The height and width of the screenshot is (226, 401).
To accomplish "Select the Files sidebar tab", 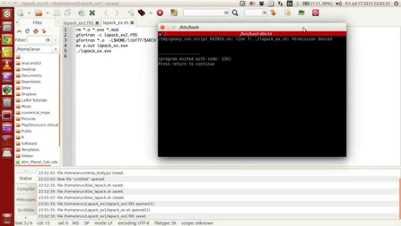I will click(x=37, y=23).
